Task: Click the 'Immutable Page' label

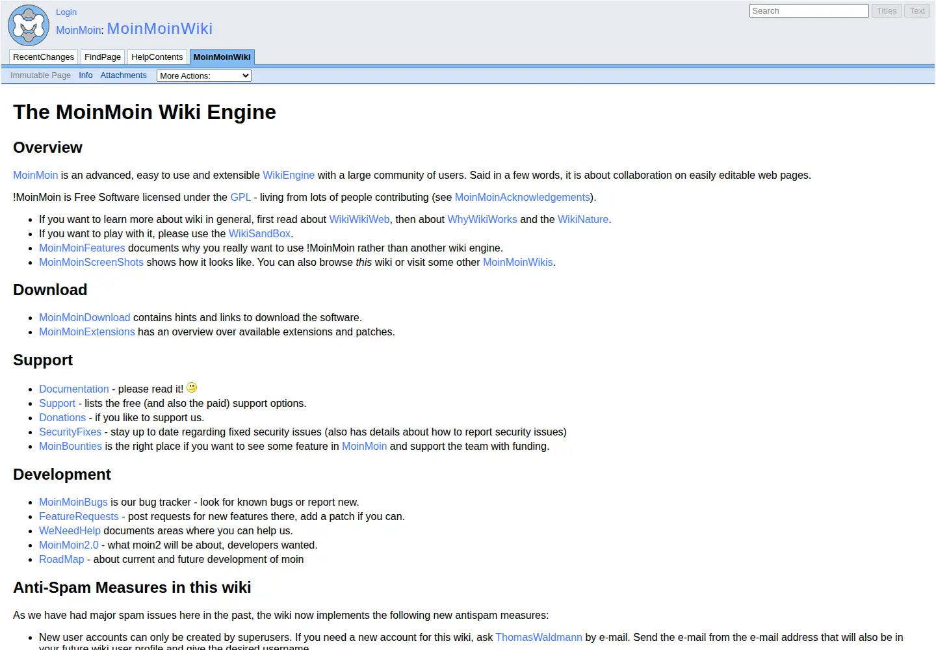Action: pos(40,75)
